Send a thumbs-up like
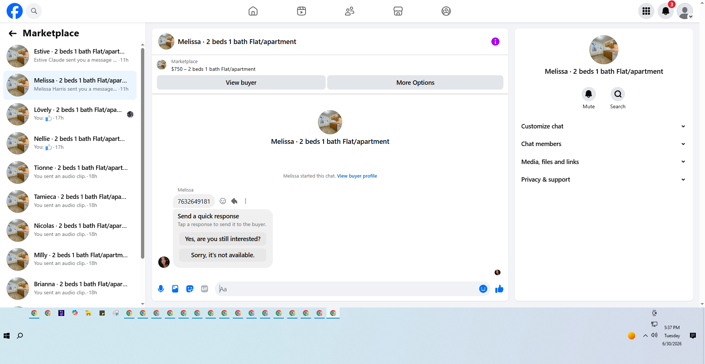The image size is (705, 364). (499, 289)
